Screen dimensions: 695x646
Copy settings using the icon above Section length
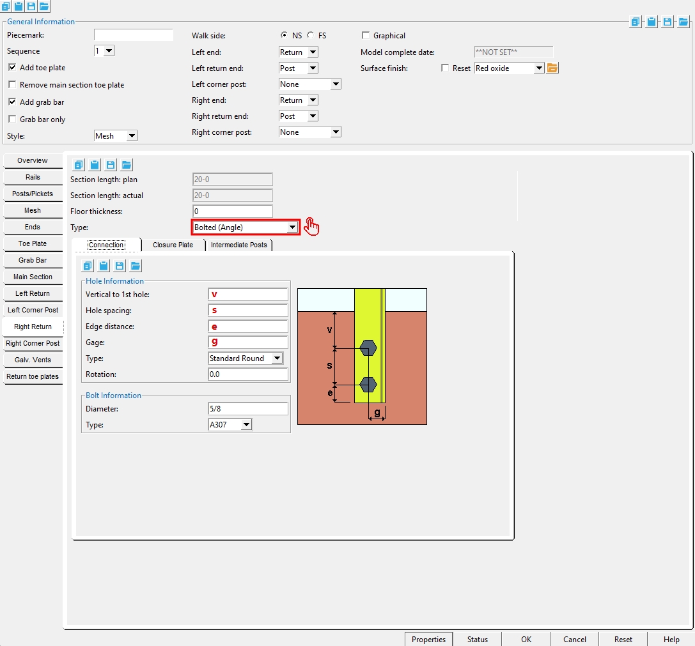(x=79, y=165)
